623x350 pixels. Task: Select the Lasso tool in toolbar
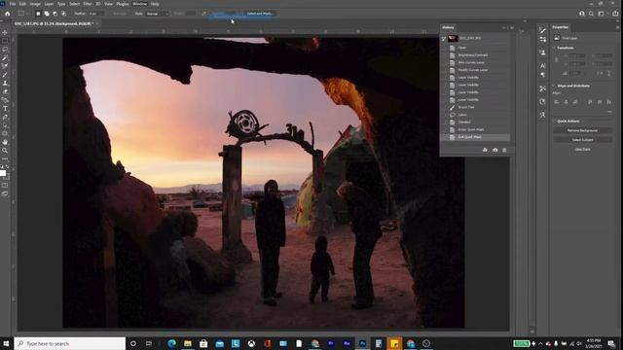pos(5,50)
